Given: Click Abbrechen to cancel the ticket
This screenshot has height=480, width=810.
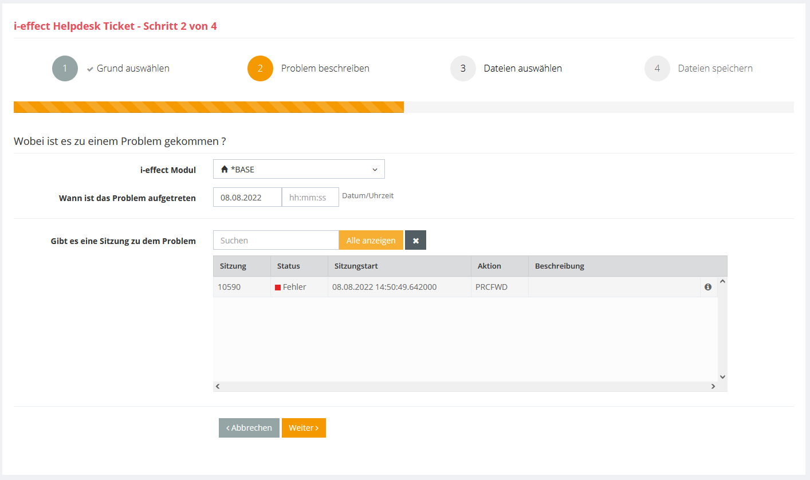Looking at the screenshot, I should coord(249,428).
